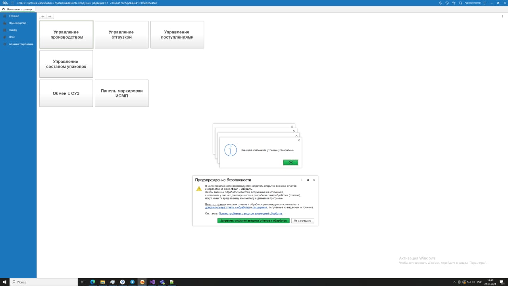Viewport: 508px width, 286px height.
Task: Click the Поиск taskbar search box
Action: (x=44, y=282)
